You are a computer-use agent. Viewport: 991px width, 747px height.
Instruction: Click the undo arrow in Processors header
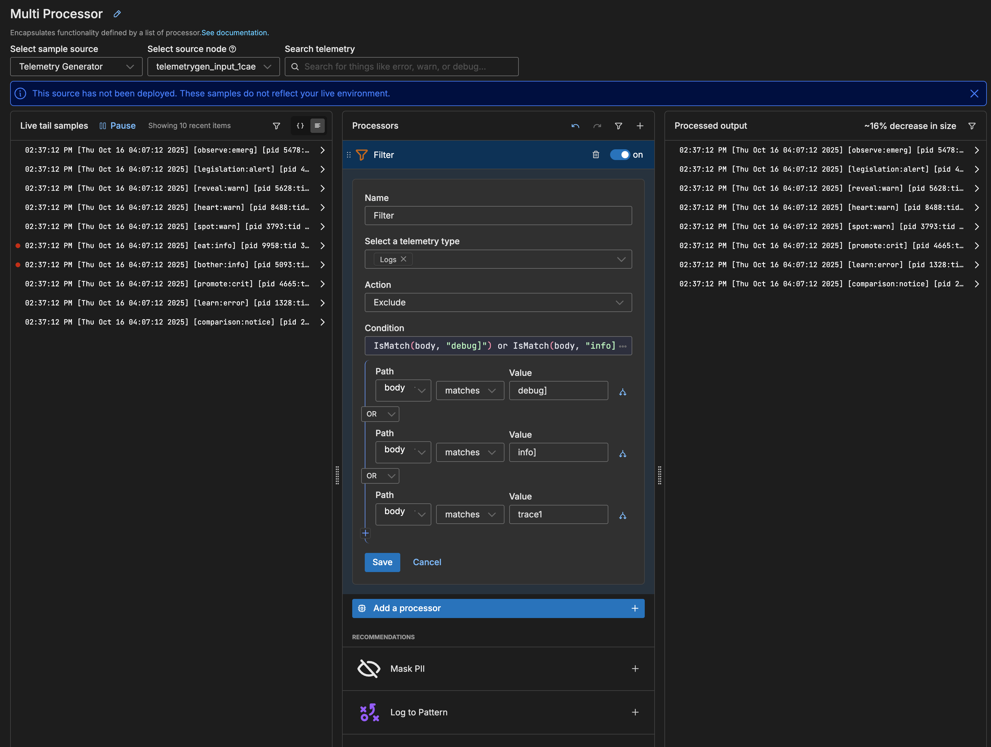[x=575, y=126]
